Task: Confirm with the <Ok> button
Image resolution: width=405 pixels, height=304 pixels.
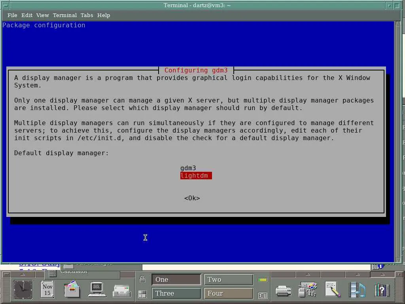Action: (192, 198)
